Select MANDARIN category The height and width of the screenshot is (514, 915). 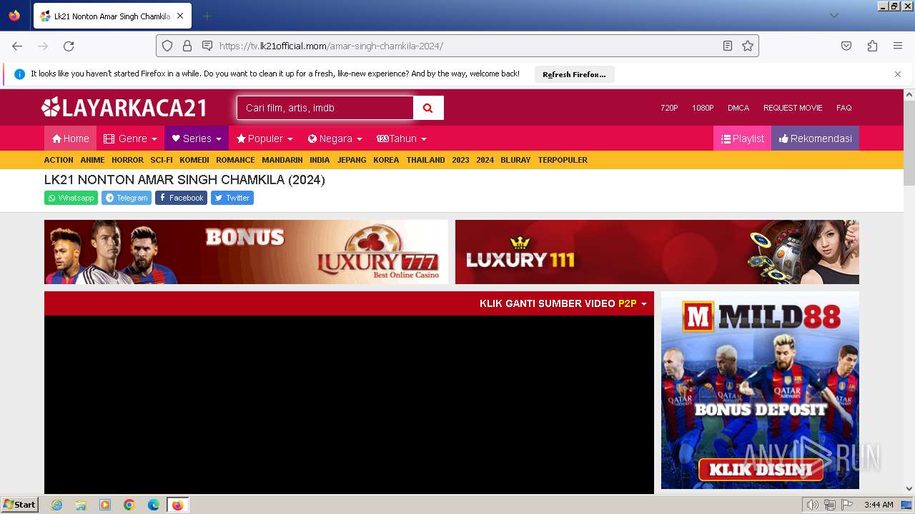click(x=282, y=160)
